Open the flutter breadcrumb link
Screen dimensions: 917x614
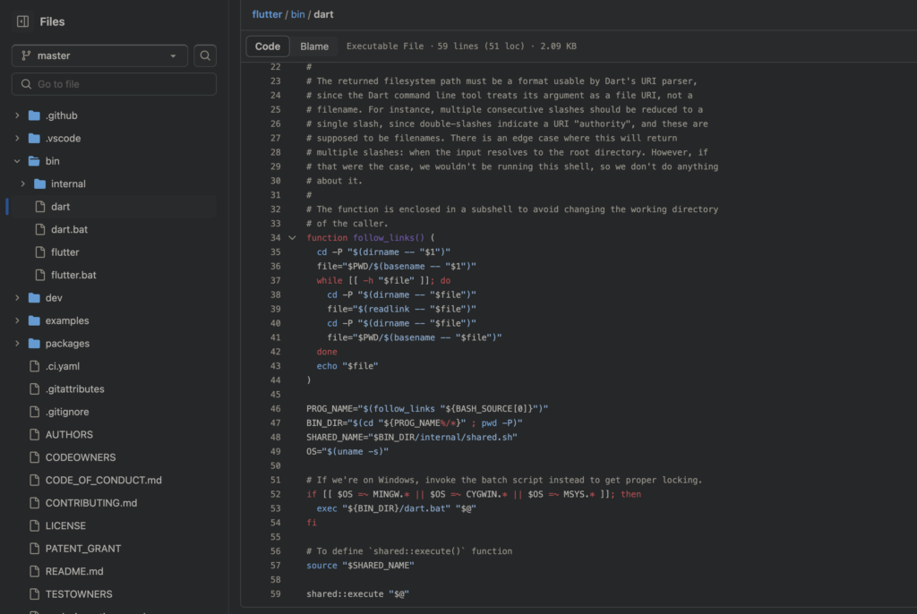coord(267,14)
